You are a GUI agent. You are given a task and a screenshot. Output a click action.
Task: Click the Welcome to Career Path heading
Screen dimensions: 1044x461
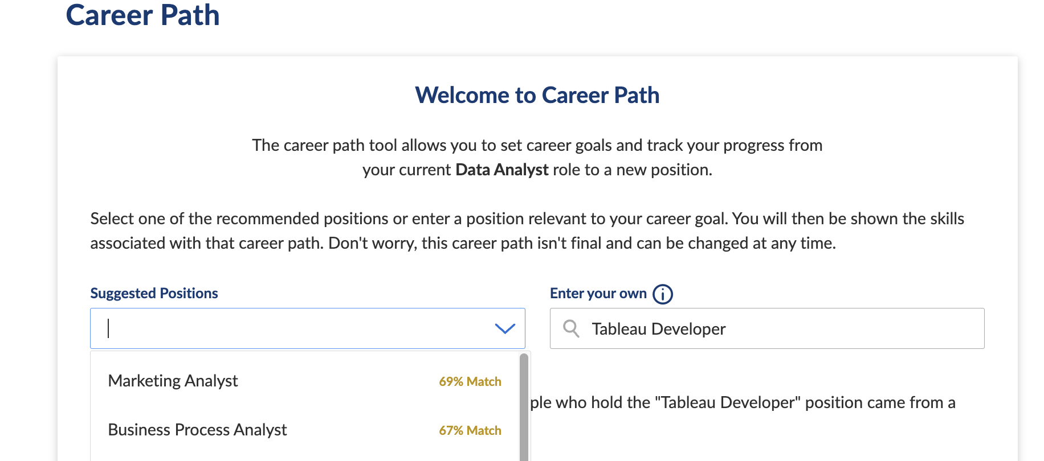click(537, 95)
